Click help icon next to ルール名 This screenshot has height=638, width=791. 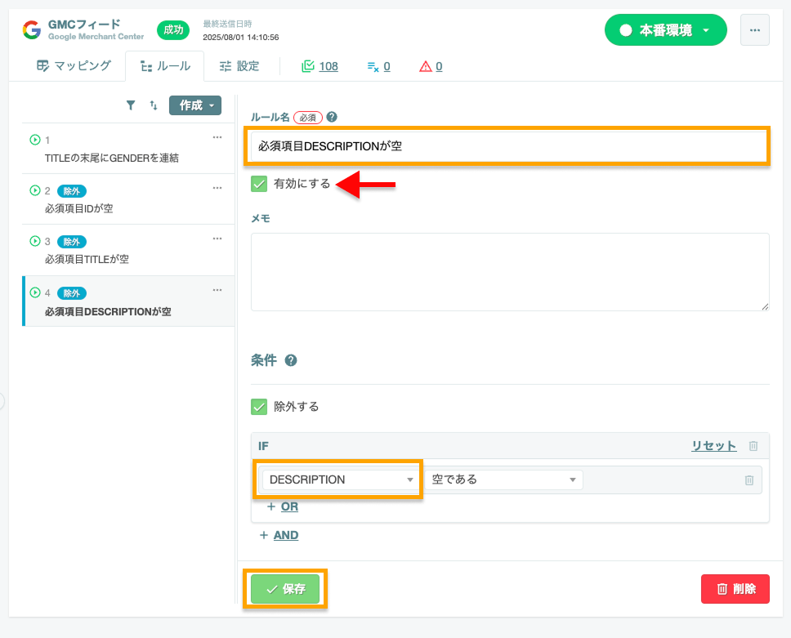[x=332, y=117]
